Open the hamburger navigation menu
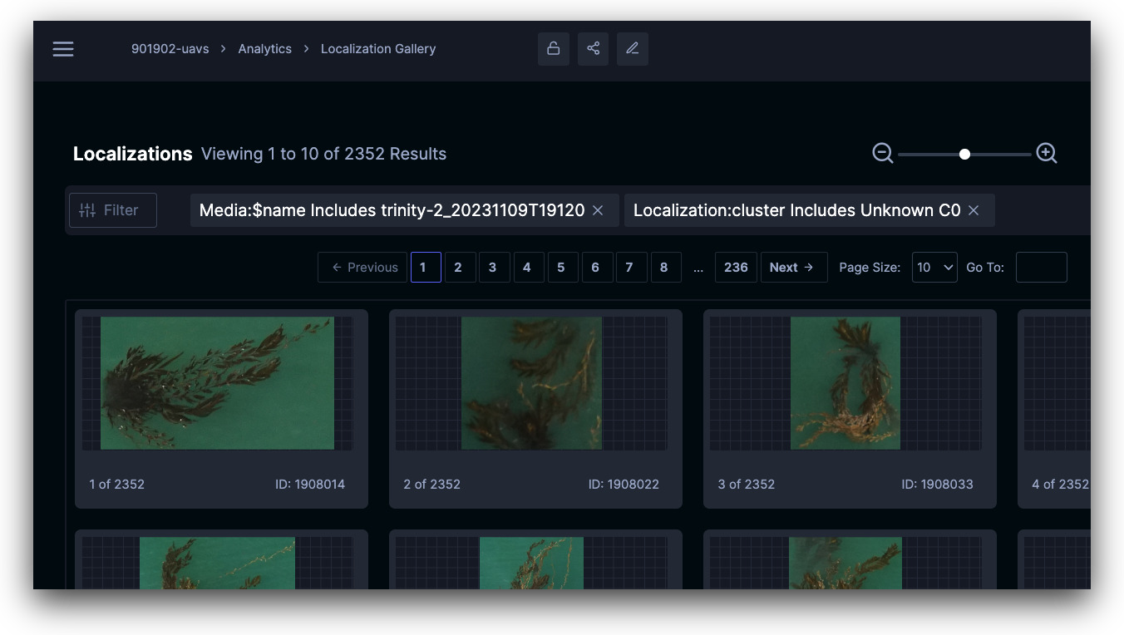The height and width of the screenshot is (635, 1124). [x=63, y=49]
